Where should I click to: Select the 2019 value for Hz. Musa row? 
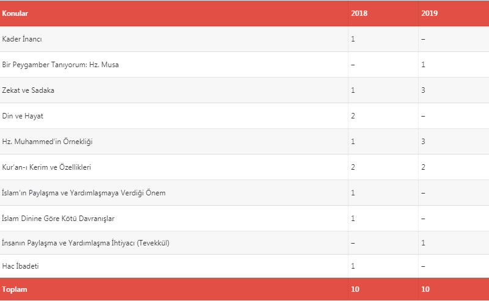tap(423, 65)
